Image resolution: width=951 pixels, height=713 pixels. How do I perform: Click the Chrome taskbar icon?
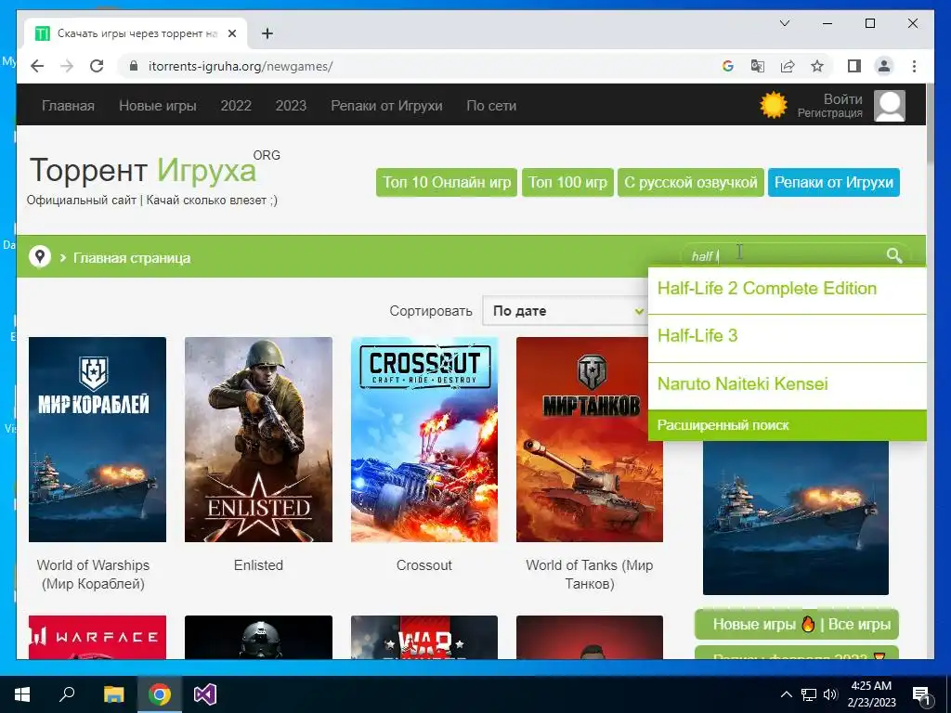pyautogui.click(x=160, y=694)
